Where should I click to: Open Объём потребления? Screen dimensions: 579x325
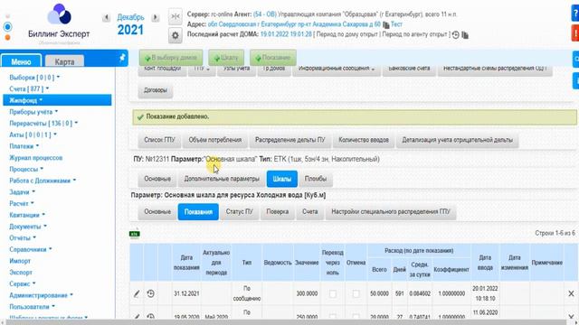pos(215,140)
